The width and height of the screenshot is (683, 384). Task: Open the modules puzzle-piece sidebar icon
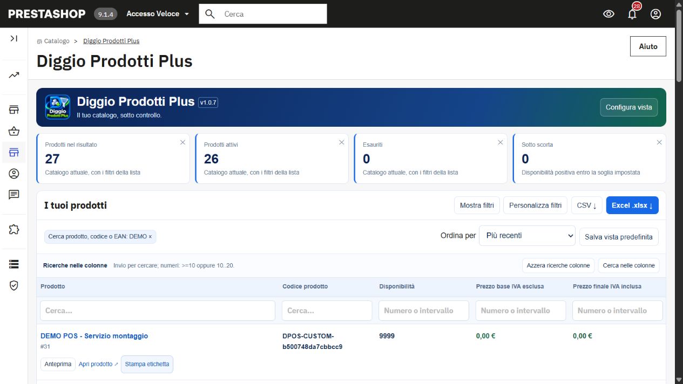(14, 230)
